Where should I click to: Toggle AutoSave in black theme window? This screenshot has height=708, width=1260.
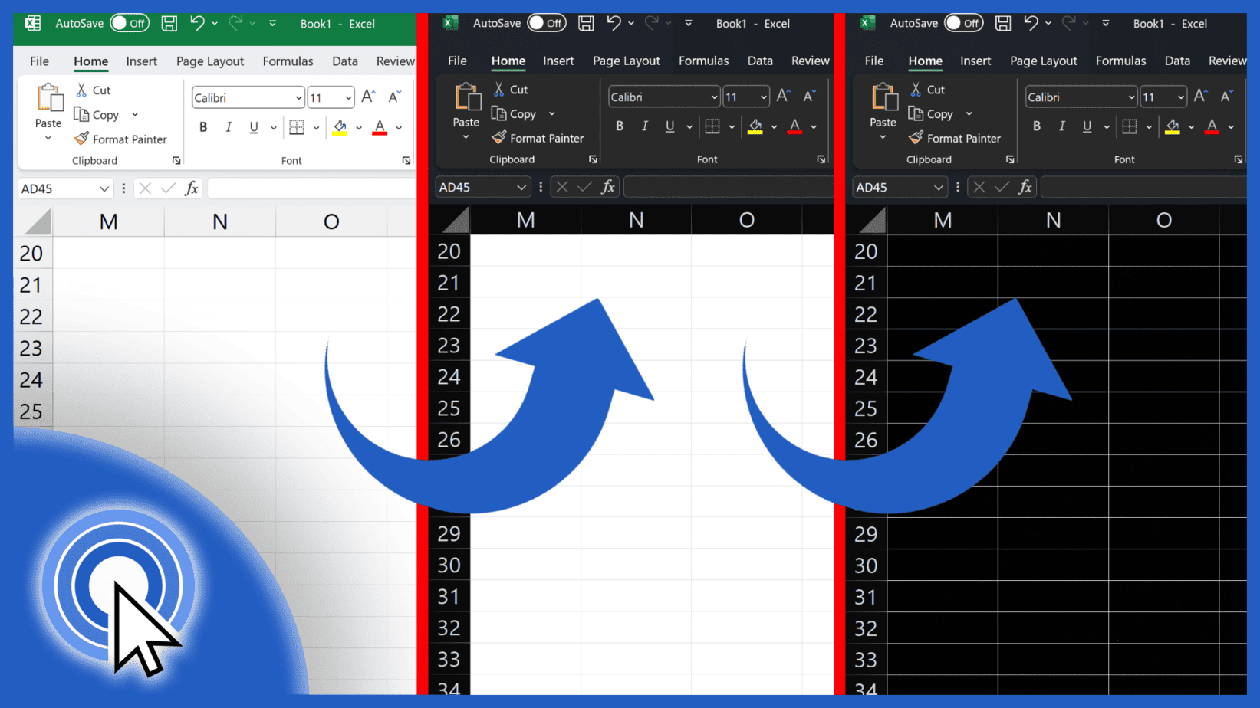[964, 23]
